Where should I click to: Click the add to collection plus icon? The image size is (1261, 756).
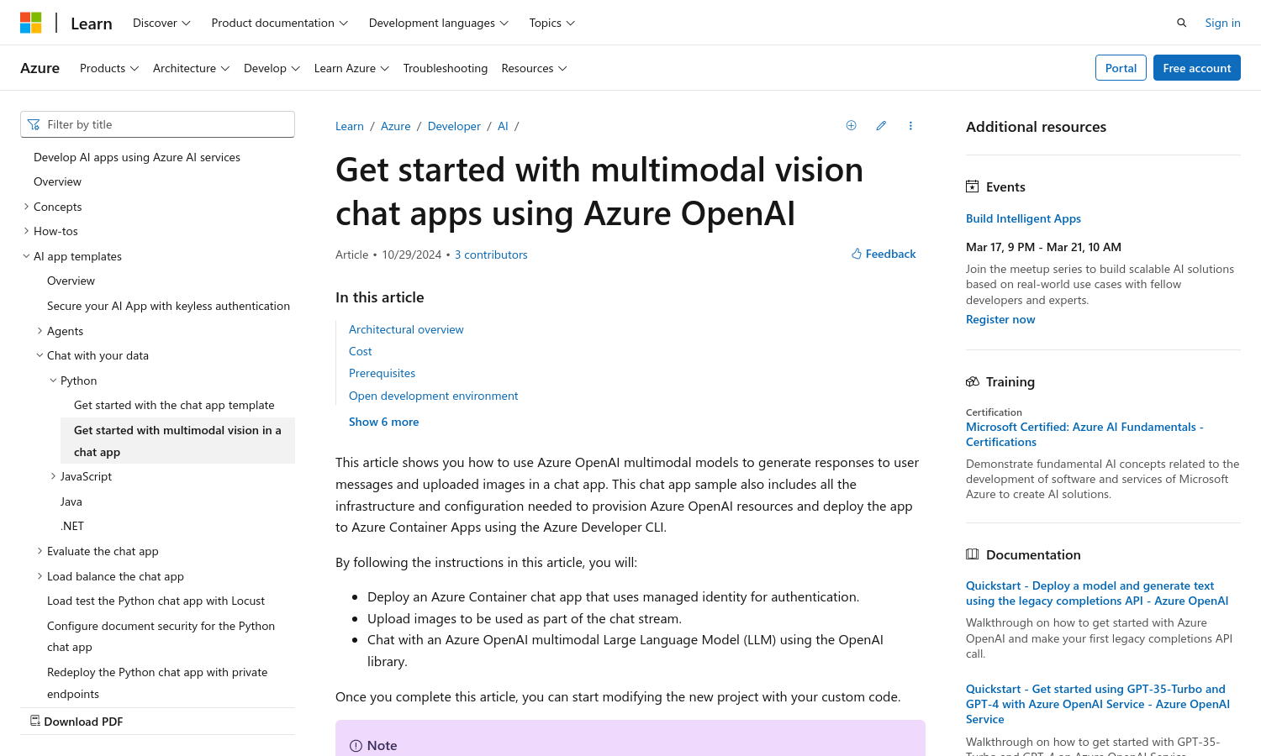851,125
